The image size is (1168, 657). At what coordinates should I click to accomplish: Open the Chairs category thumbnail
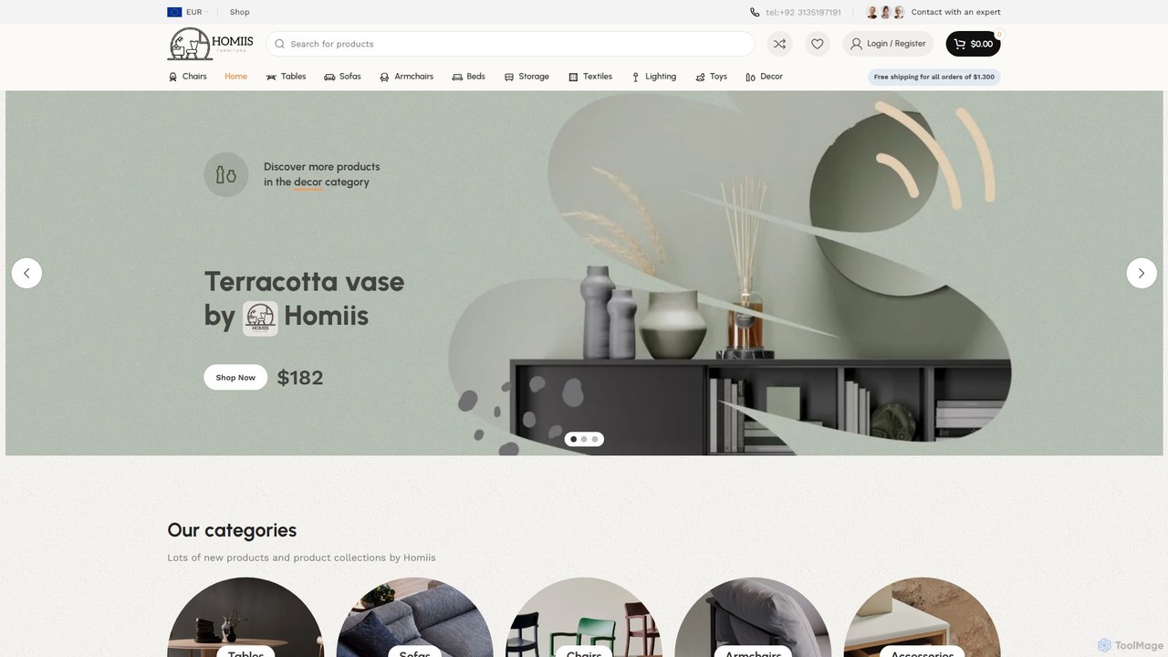[584, 617]
